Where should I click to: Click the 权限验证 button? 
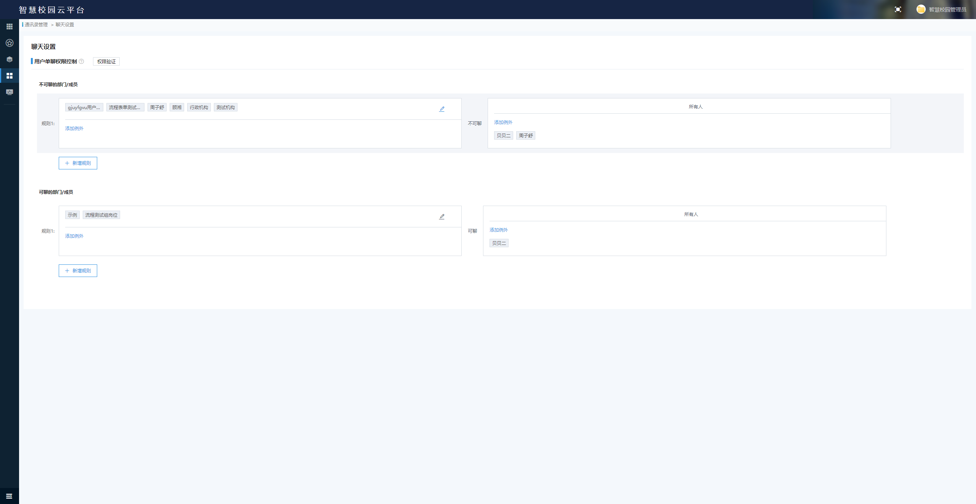point(106,61)
